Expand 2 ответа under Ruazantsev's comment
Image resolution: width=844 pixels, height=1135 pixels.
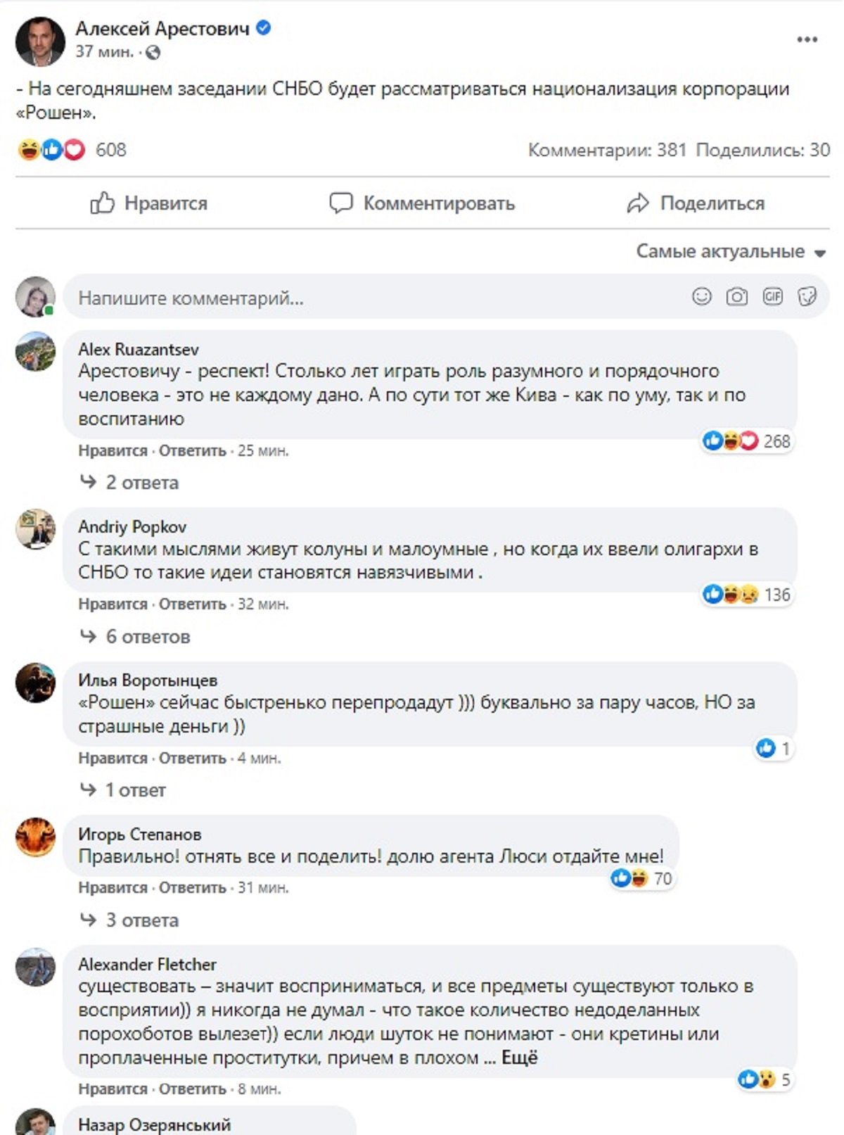click(x=141, y=483)
